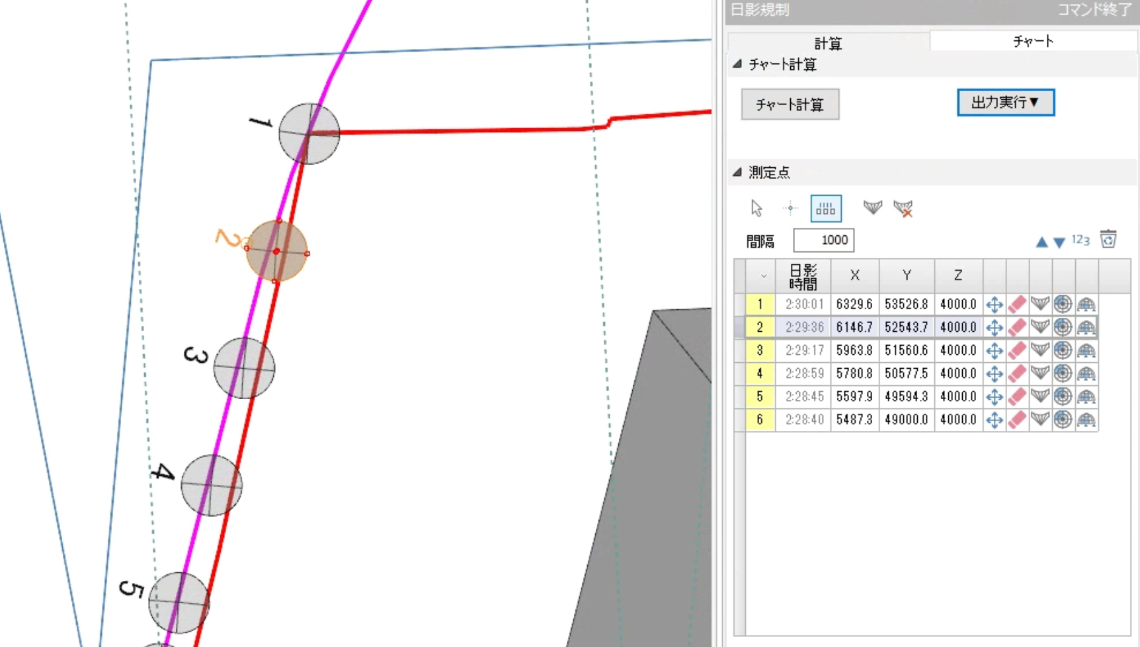Switch to the チャート tab

(1033, 41)
